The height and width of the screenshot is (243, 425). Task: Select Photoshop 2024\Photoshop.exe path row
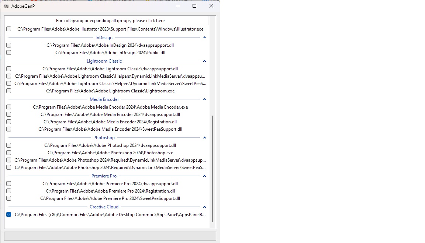click(x=110, y=153)
